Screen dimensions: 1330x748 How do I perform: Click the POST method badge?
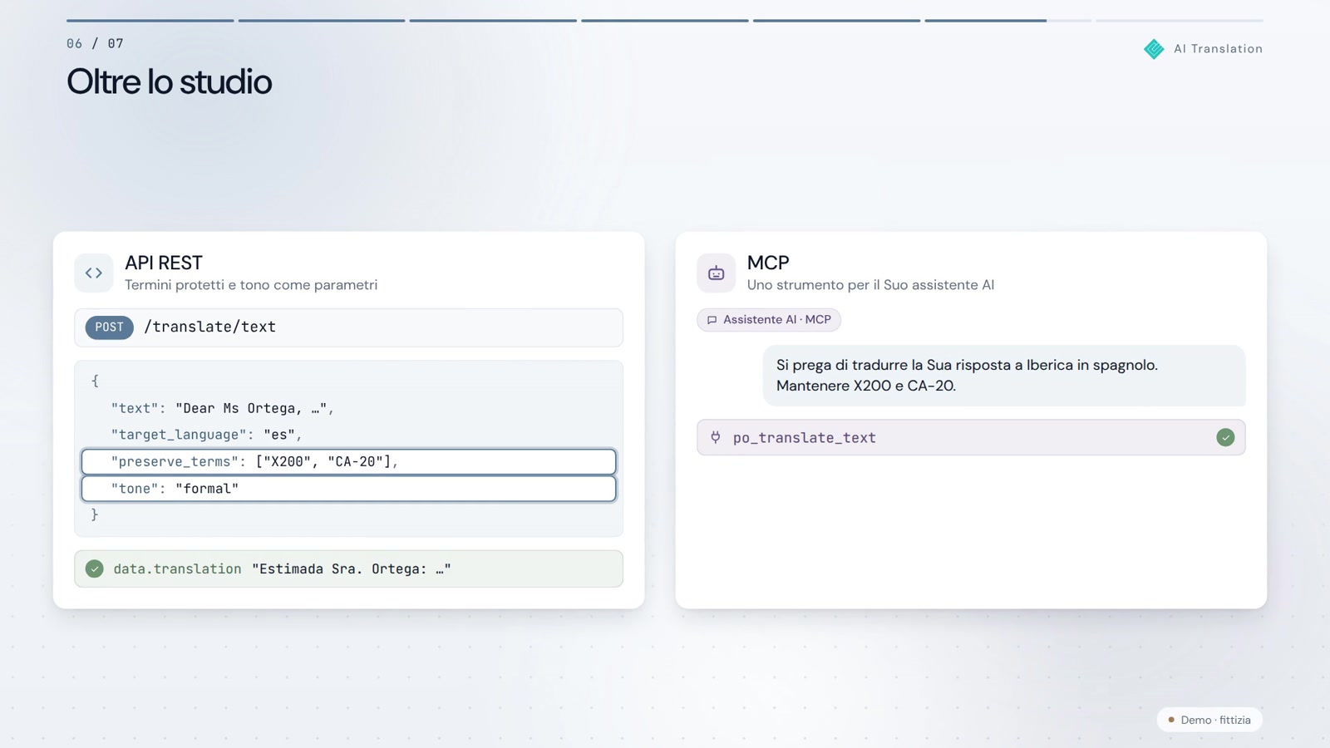109,327
